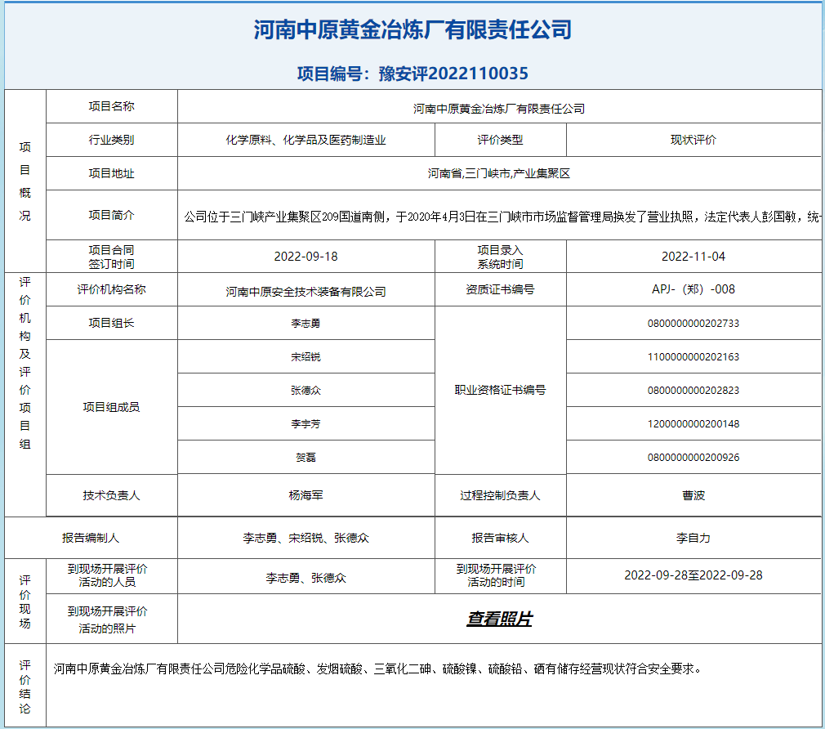Select process control lead 曹波
Image resolution: width=825 pixels, height=729 pixels.
[693, 496]
